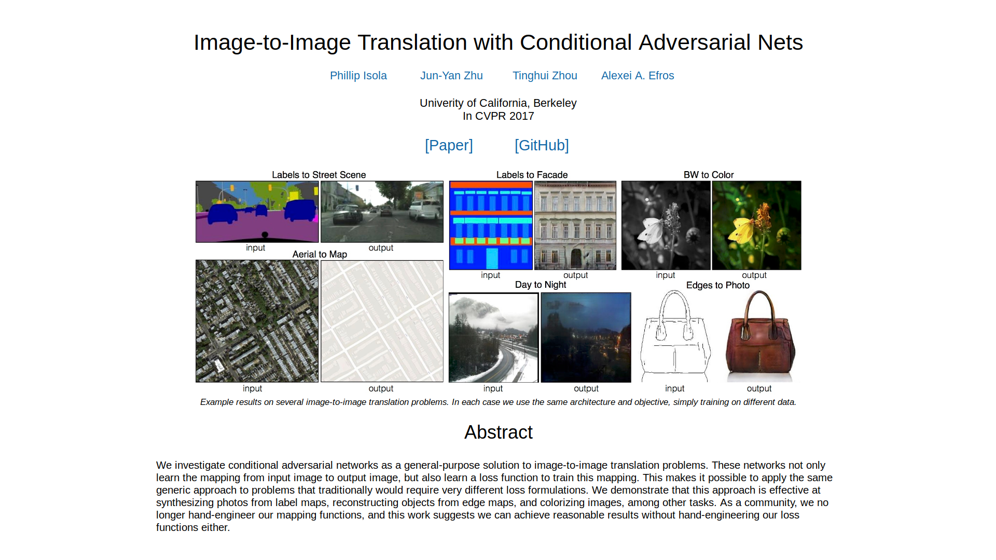996x560 pixels.
Task: Click the street scene photo output image
Action: (x=382, y=212)
